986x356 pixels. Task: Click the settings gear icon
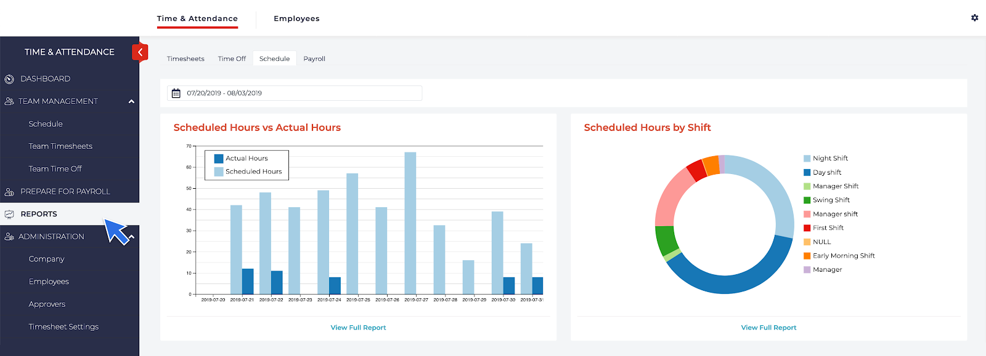(974, 18)
